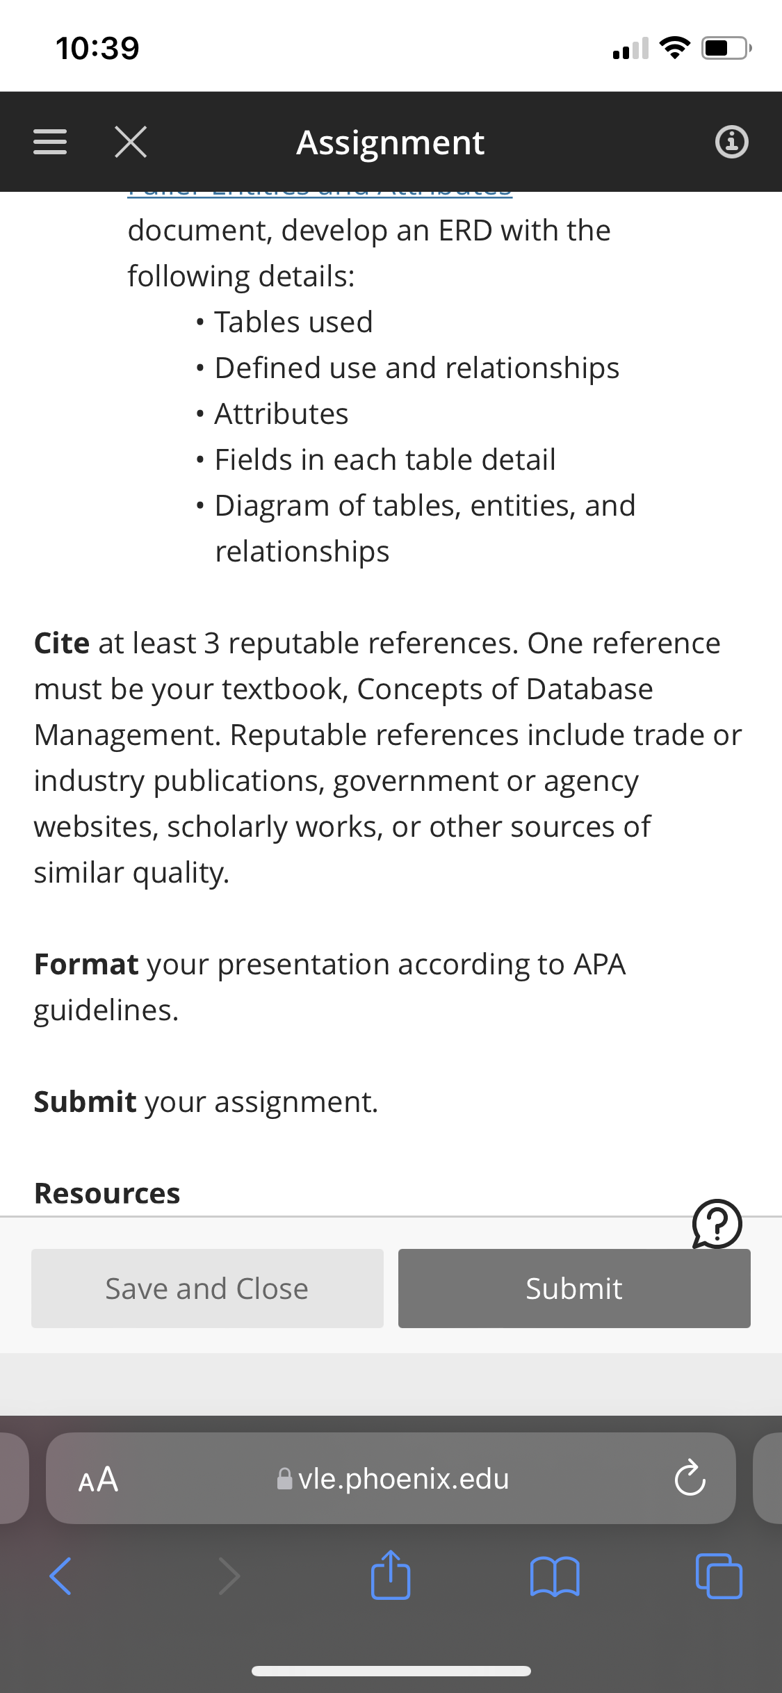The height and width of the screenshot is (1693, 782).
Task: Reload the page with refresh icon
Action: tap(690, 1478)
